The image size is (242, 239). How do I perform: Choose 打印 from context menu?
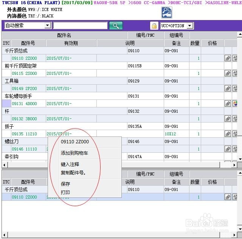[x=65, y=192]
